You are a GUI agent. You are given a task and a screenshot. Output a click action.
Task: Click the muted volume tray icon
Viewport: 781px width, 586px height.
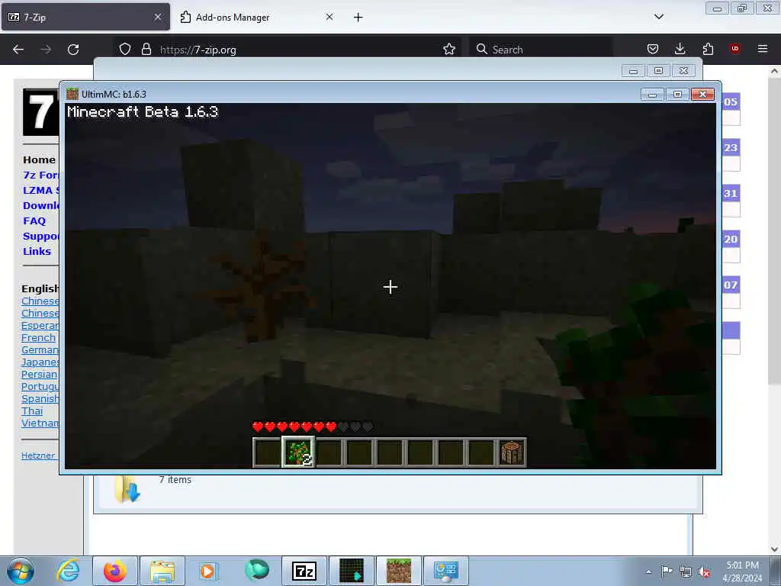(x=704, y=572)
